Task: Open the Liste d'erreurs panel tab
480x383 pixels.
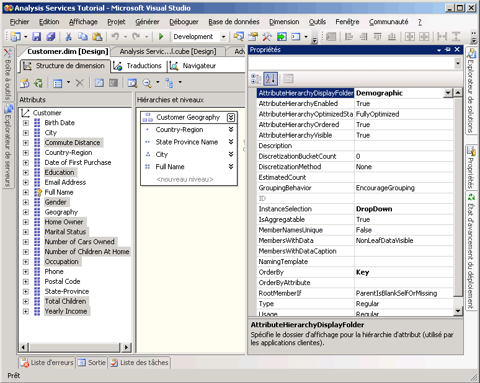Action: [47, 363]
